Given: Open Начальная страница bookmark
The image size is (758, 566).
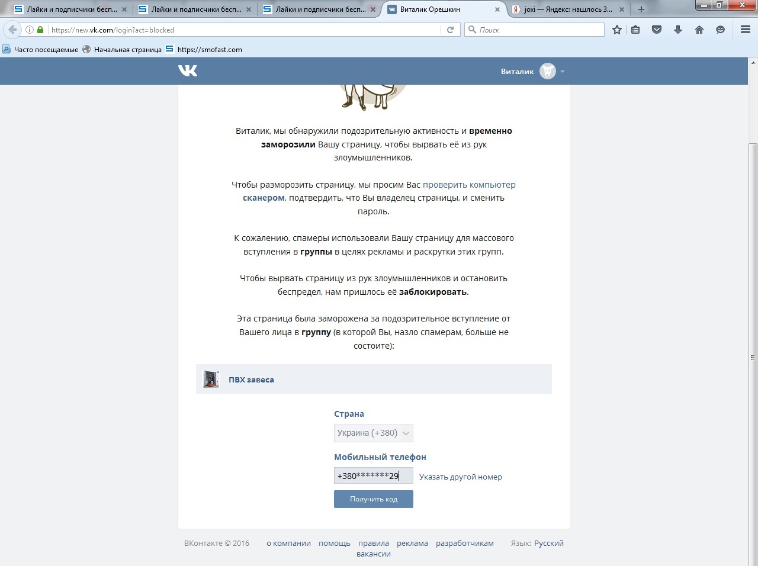Looking at the screenshot, I should click(122, 50).
